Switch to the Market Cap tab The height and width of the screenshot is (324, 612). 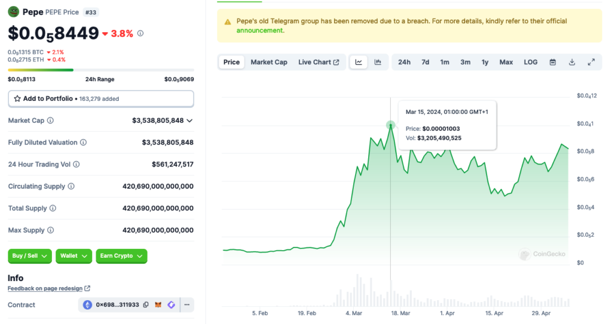269,62
